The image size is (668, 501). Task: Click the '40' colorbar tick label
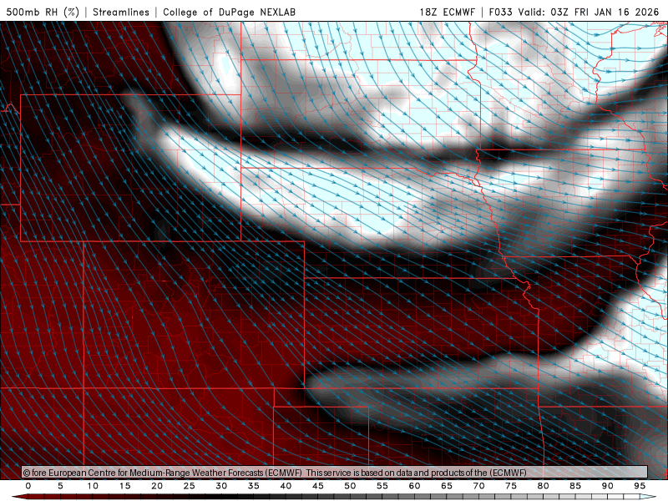[286, 486]
